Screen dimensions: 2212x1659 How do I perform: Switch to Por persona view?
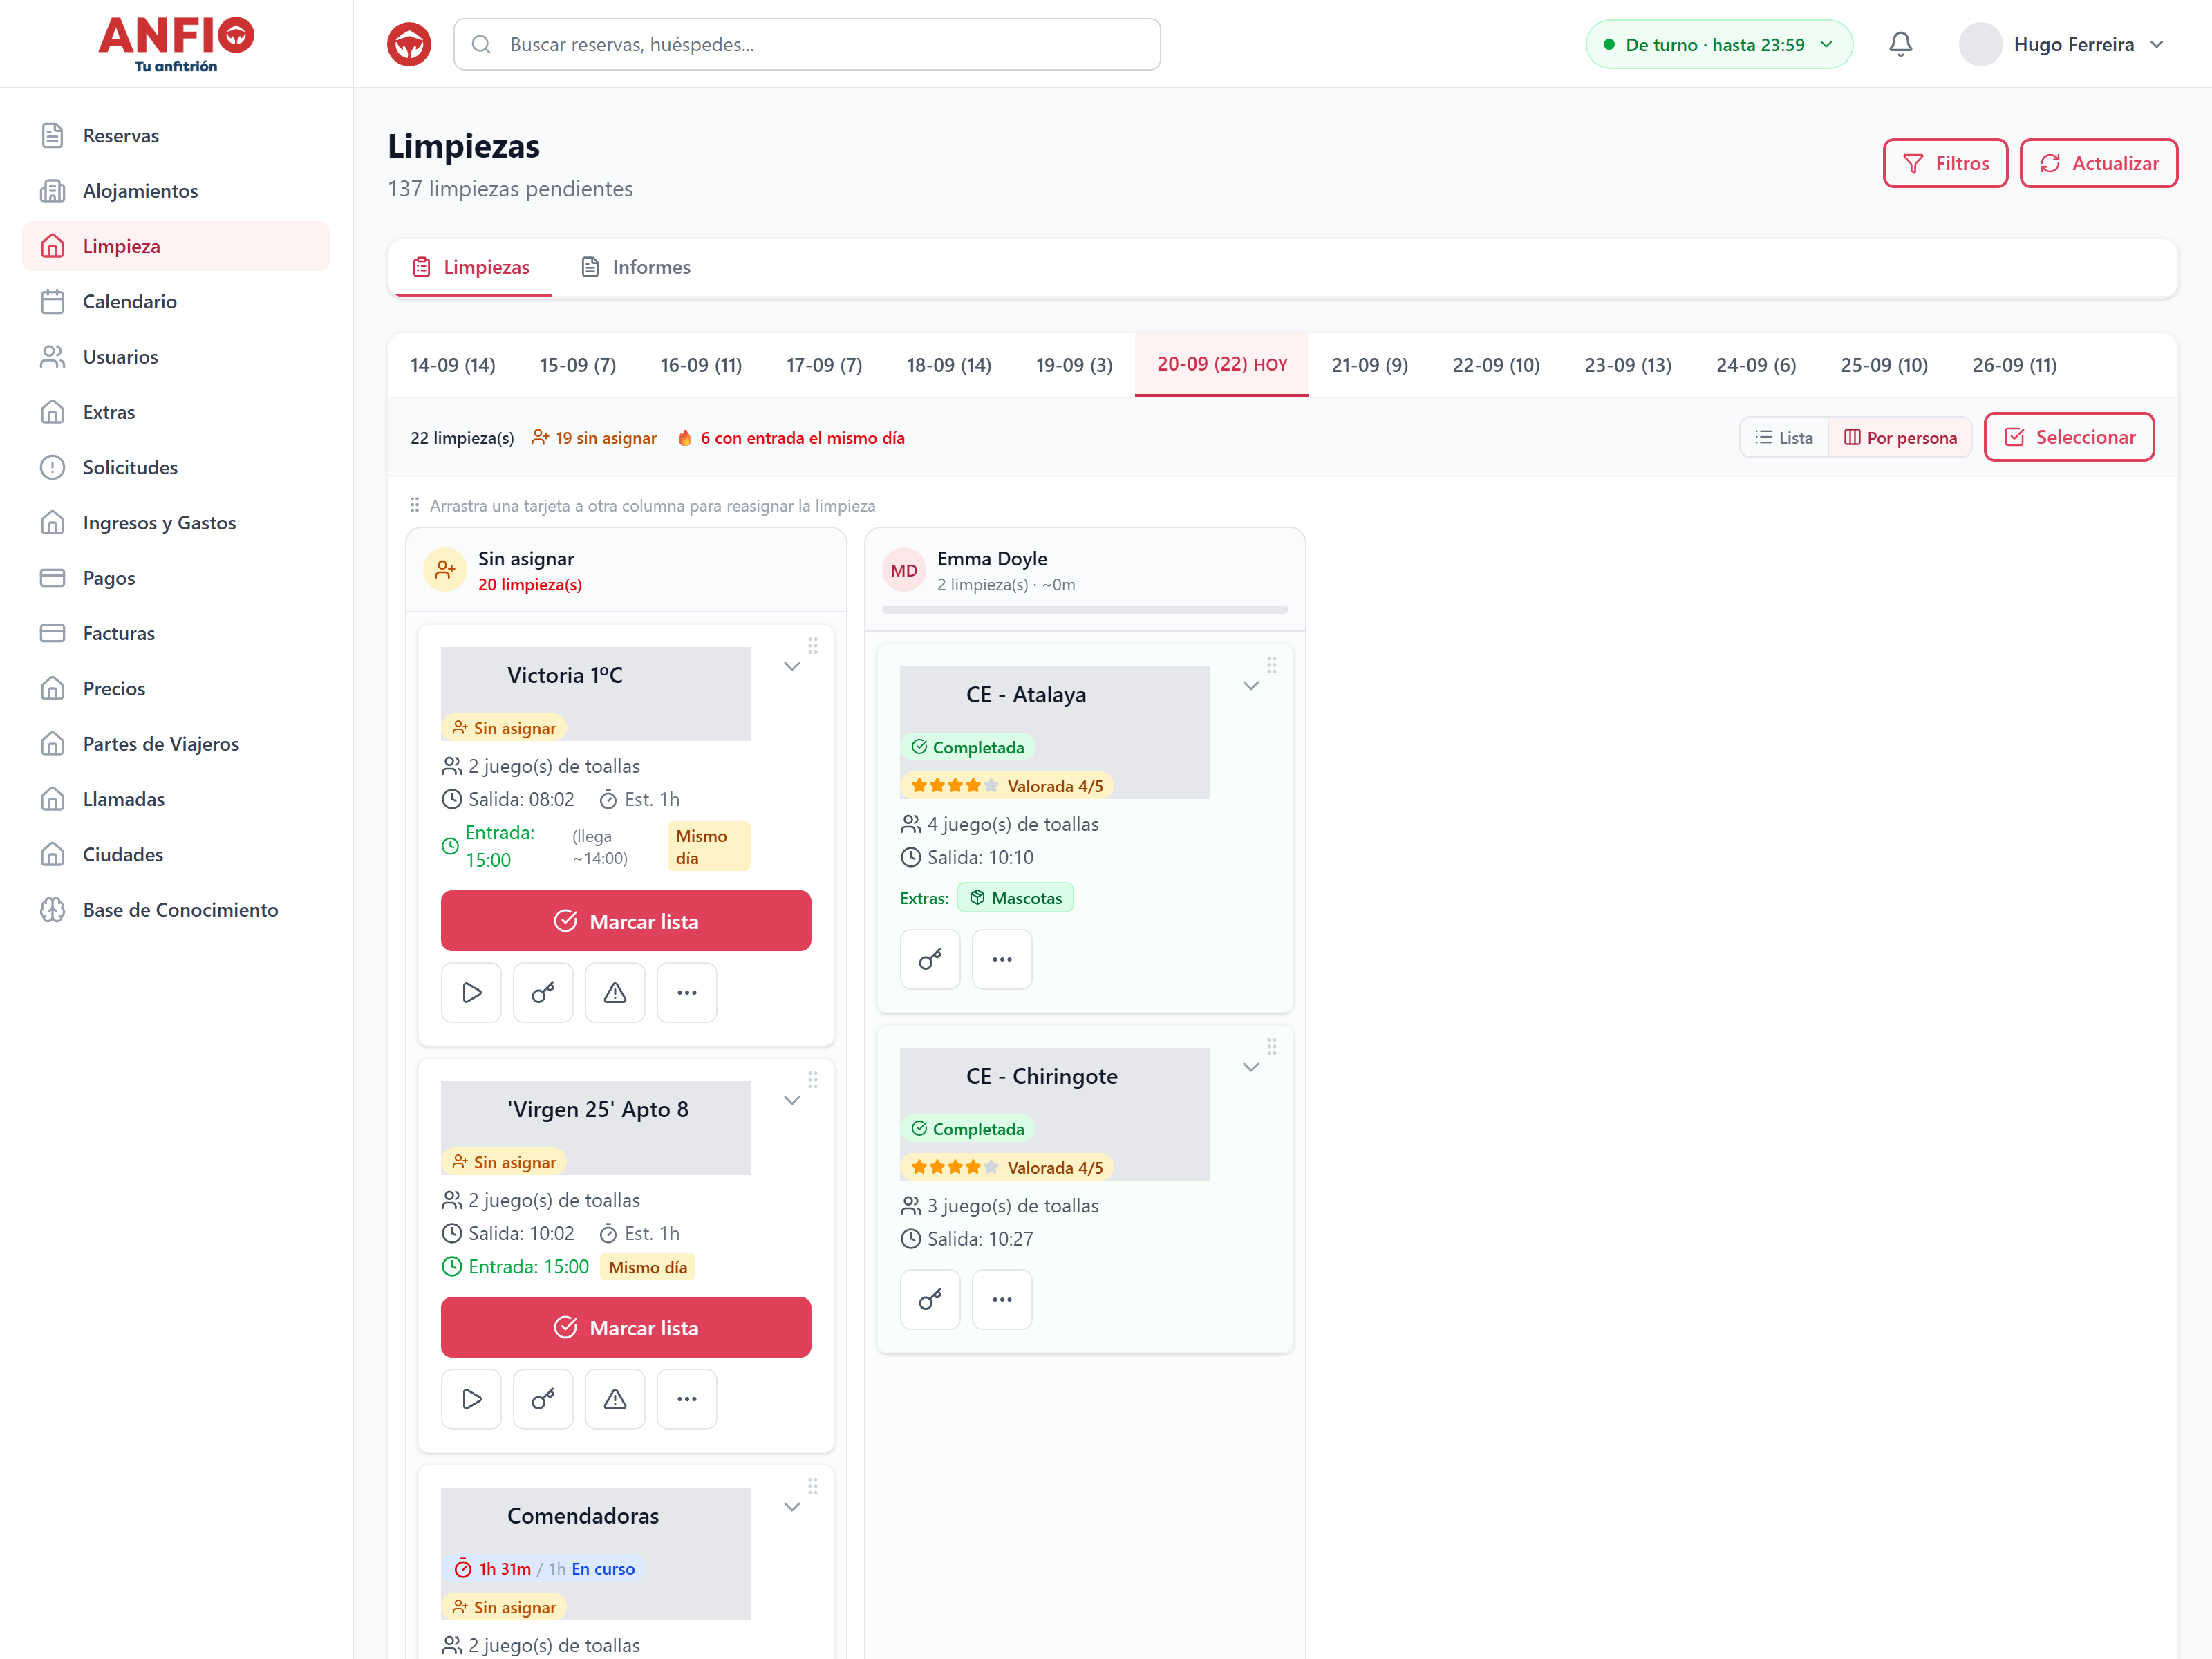point(1900,437)
